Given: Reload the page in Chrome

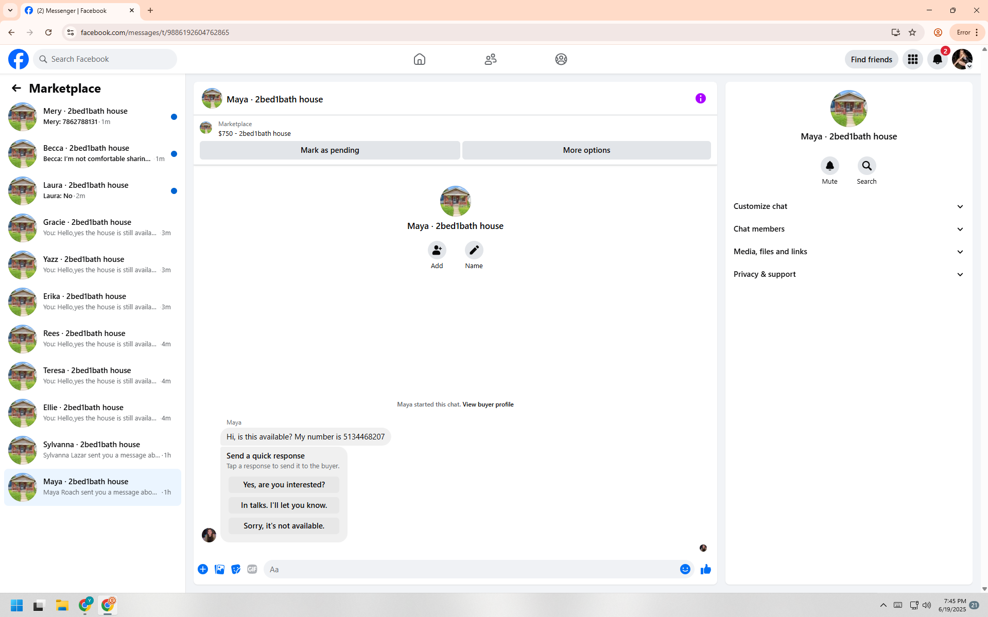Looking at the screenshot, I should pyautogui.click(x=48, y=32).
